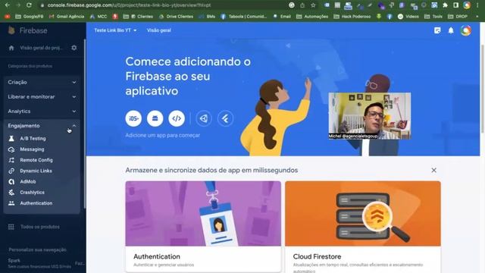Open Messaging page

(x=32, y=149)
